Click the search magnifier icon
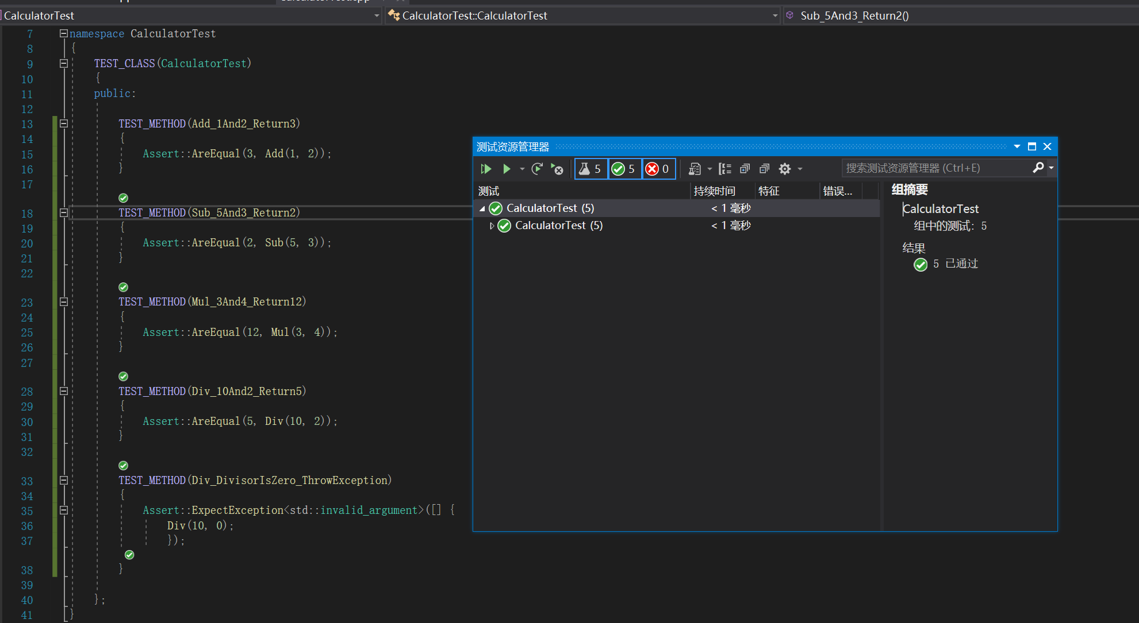Screen dimensions: 1139x623 tap(1038, 168)
